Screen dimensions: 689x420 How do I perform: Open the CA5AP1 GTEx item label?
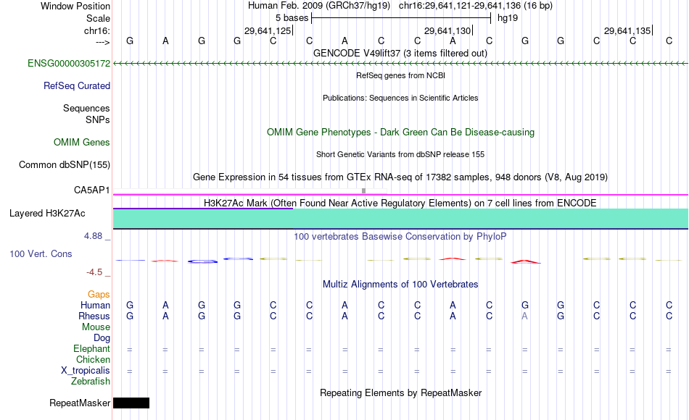coord(91,190)
